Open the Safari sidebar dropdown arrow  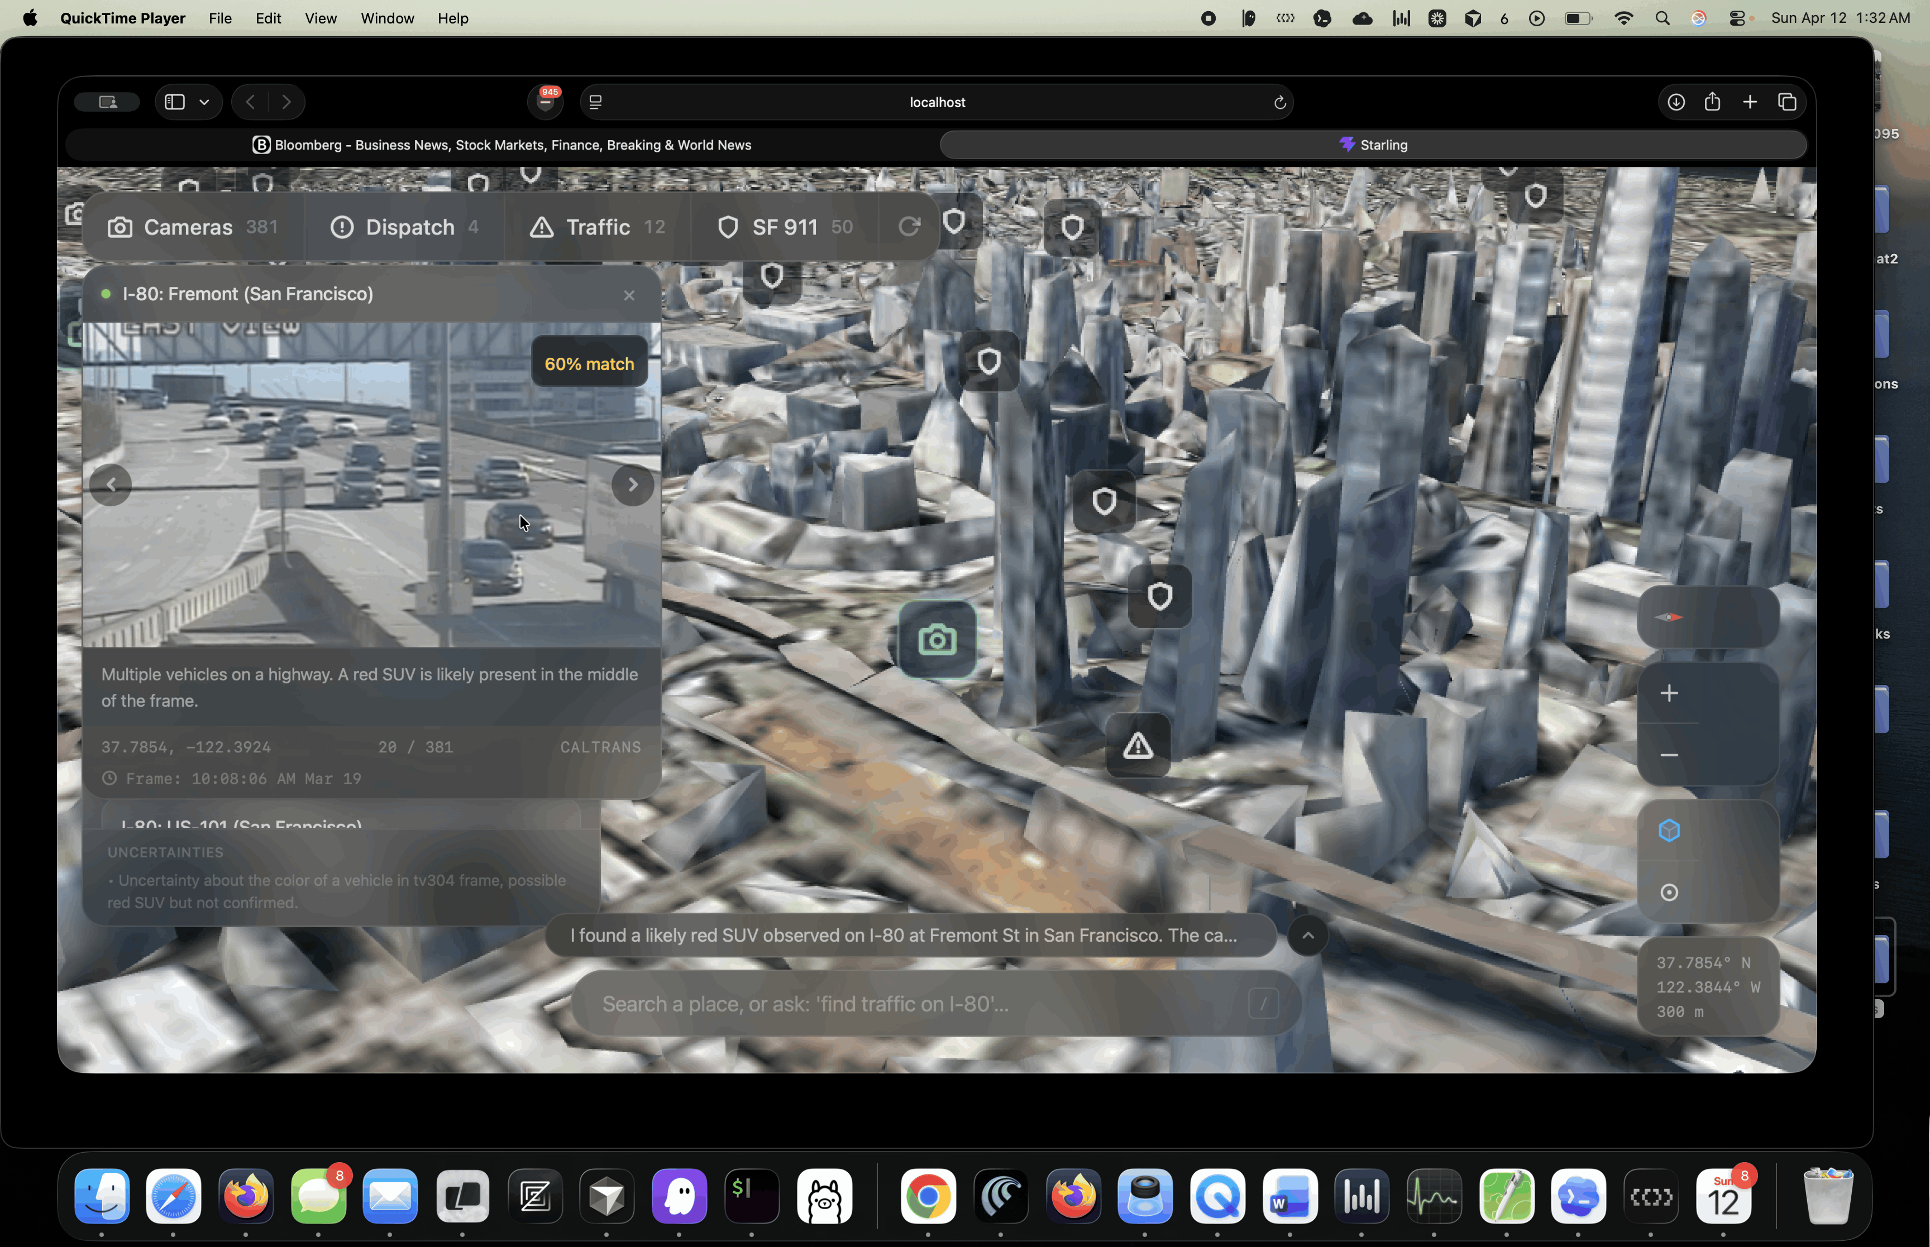point(204,102)
